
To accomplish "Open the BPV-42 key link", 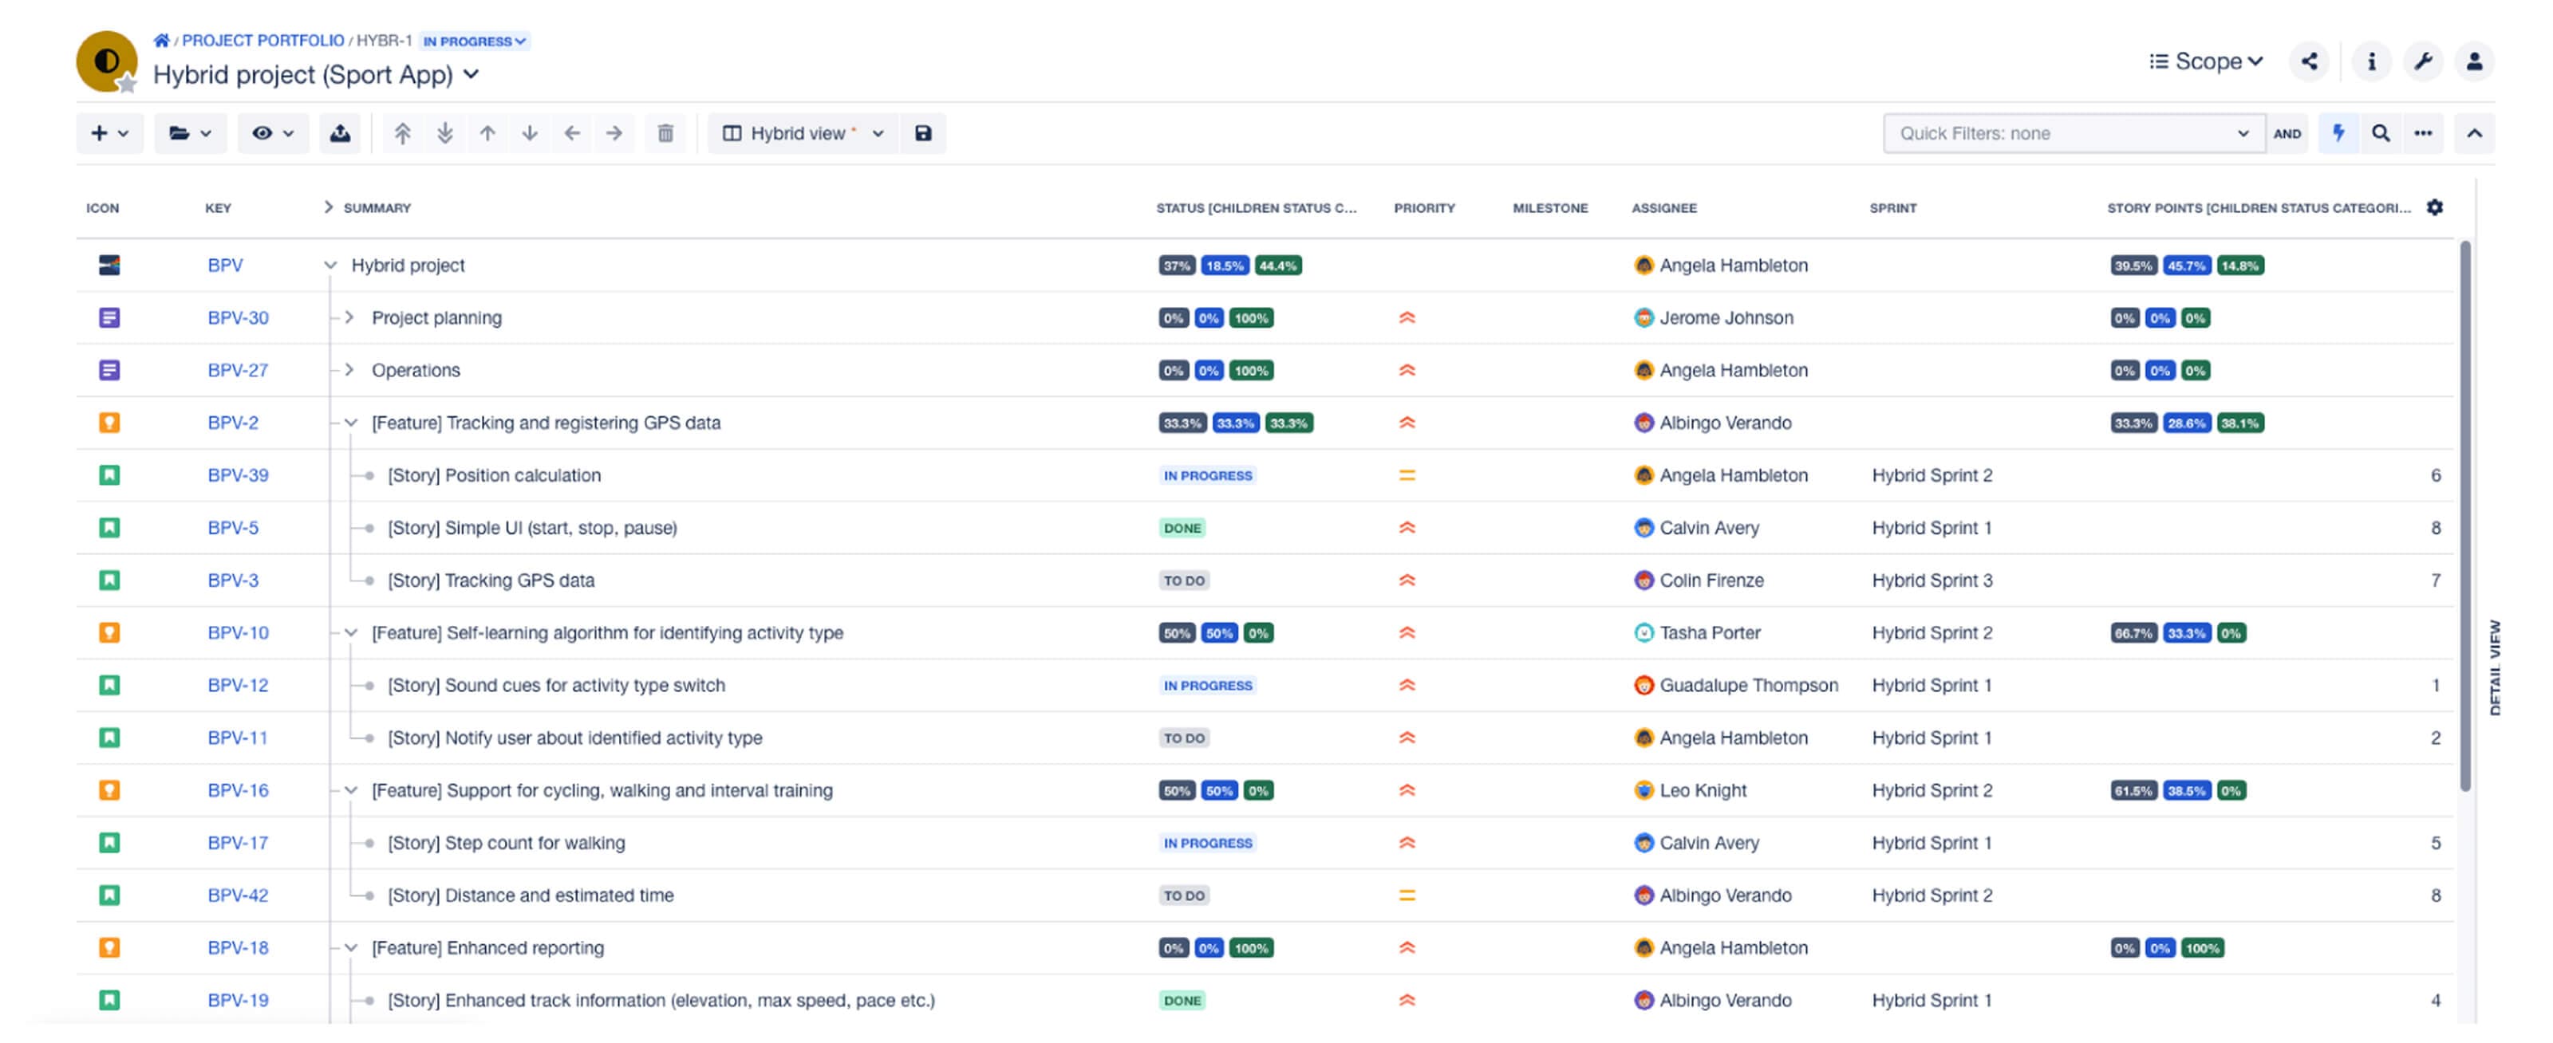I will pyautogui.click(x=238, y=895).
